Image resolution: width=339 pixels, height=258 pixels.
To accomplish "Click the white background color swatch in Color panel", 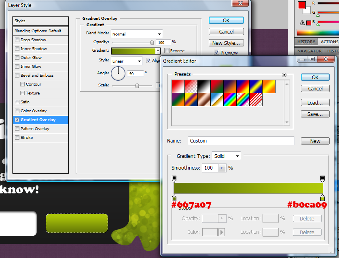I will click(x=308, y=11).
